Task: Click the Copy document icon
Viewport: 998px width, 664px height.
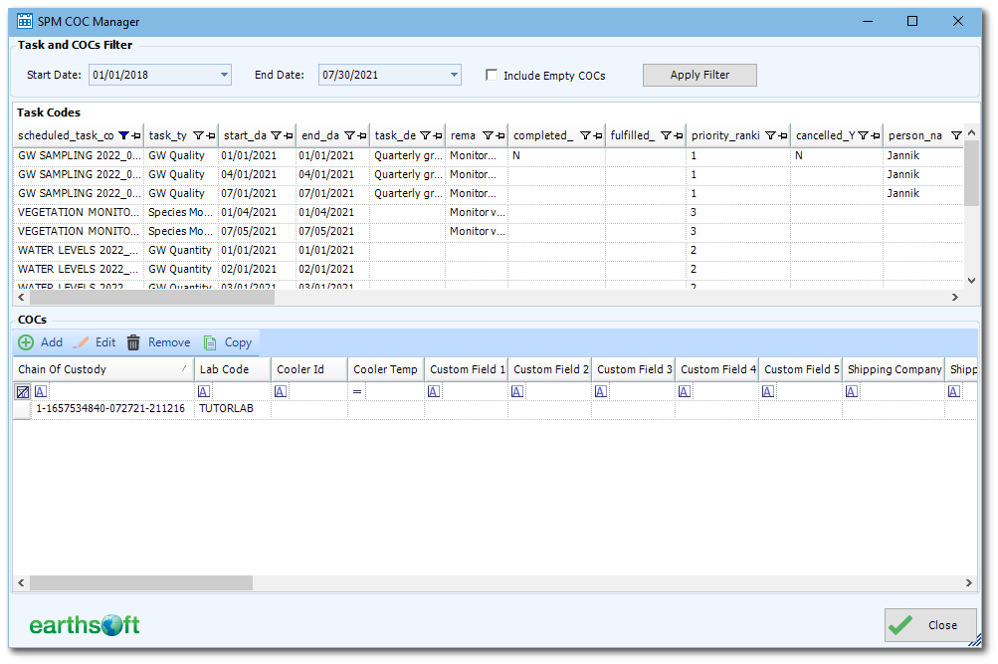Action: click(210, 342)
